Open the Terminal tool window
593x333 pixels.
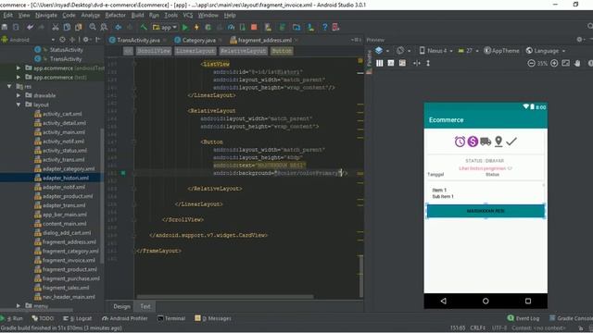[171, 318]
